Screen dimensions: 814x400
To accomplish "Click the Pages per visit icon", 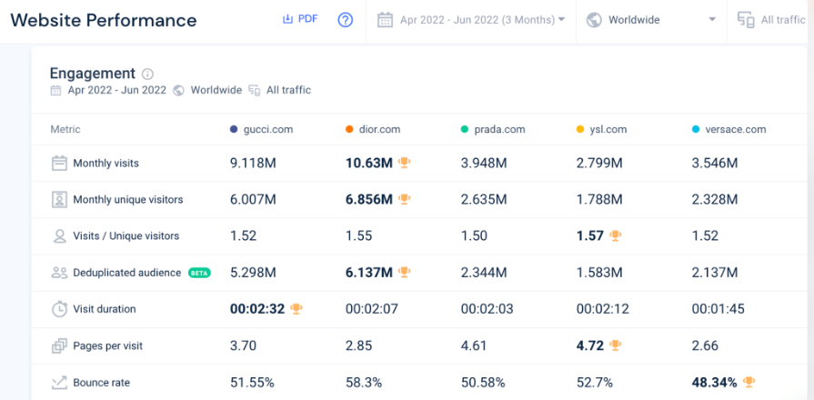I will [x=60, y=345].
